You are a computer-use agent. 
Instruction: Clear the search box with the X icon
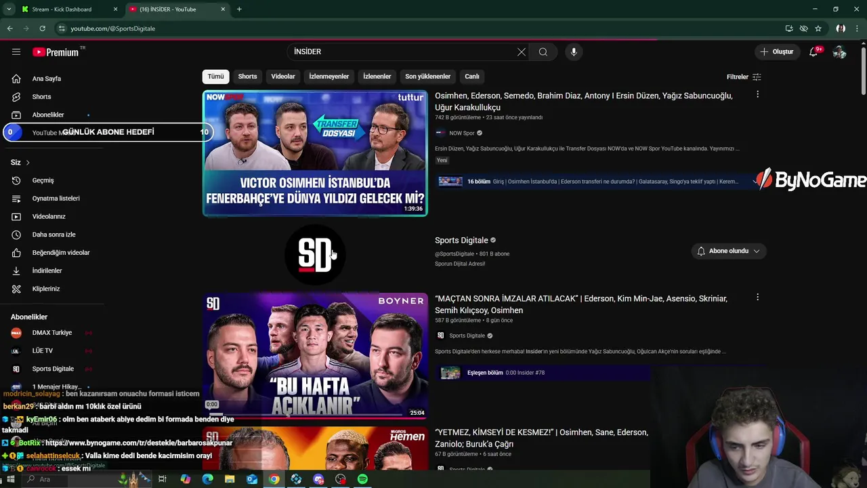click(522, 52)
